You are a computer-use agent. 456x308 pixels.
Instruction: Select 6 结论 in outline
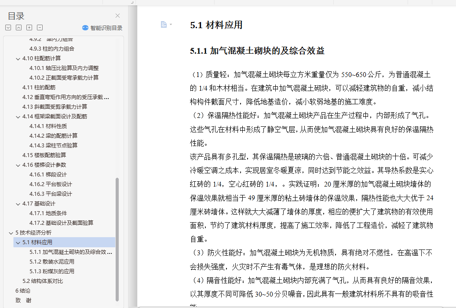[x=23, y=290]
